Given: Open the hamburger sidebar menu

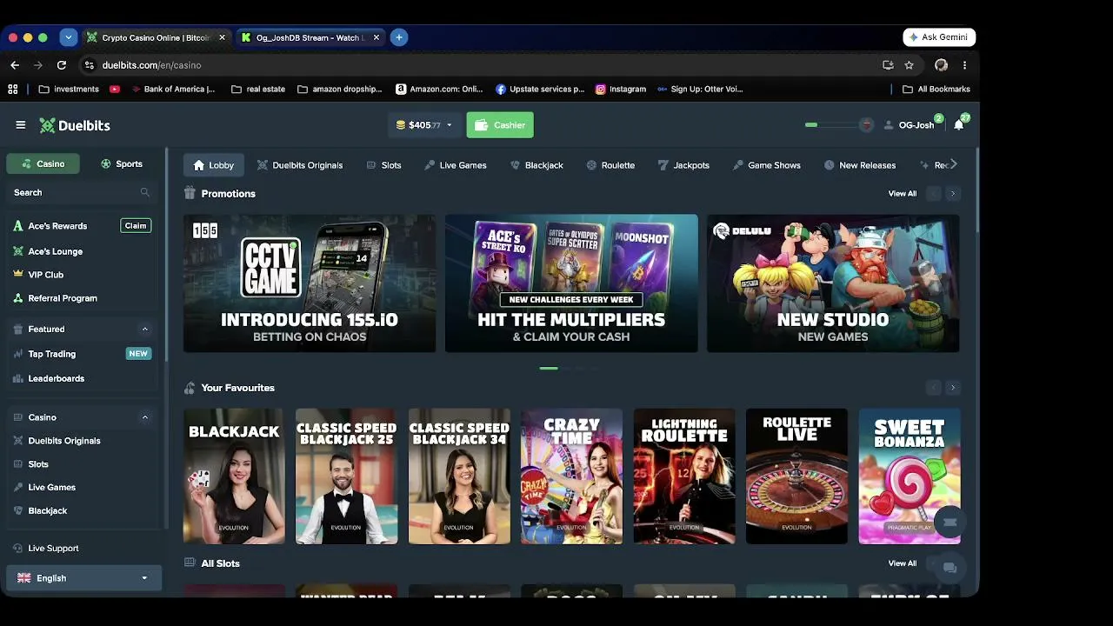Looking at the screenshot, I should tap(21, 125).
